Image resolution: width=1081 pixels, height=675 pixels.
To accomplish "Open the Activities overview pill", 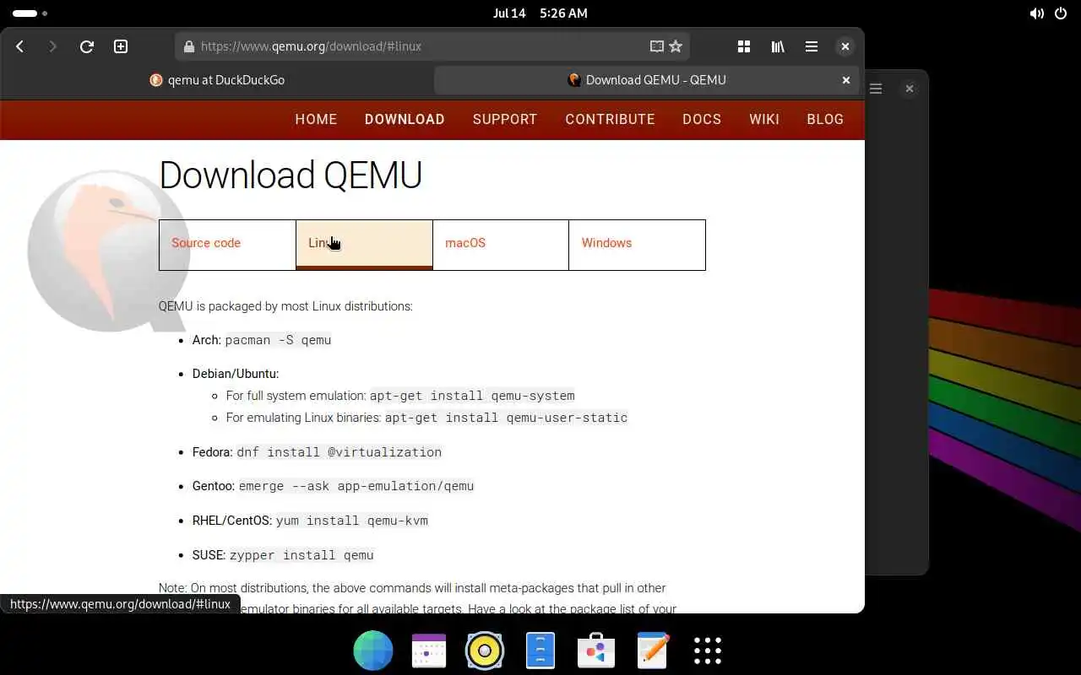I will pos(30,13).
